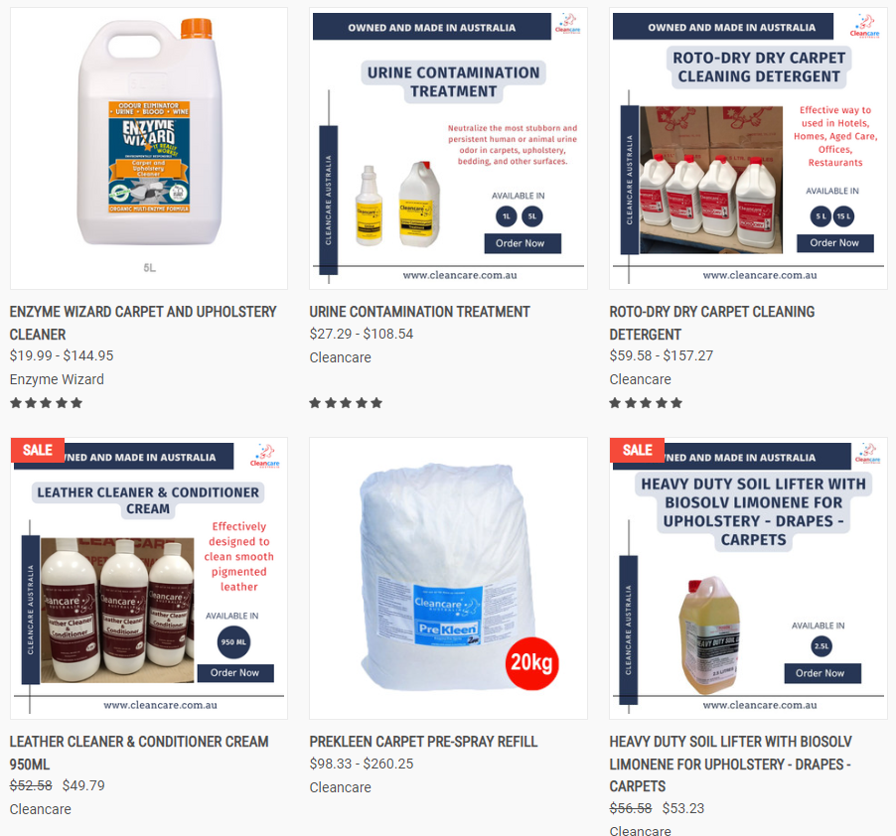
Task: Open Urine Contamination Treatment product title link
Action: tap(419, 312)
